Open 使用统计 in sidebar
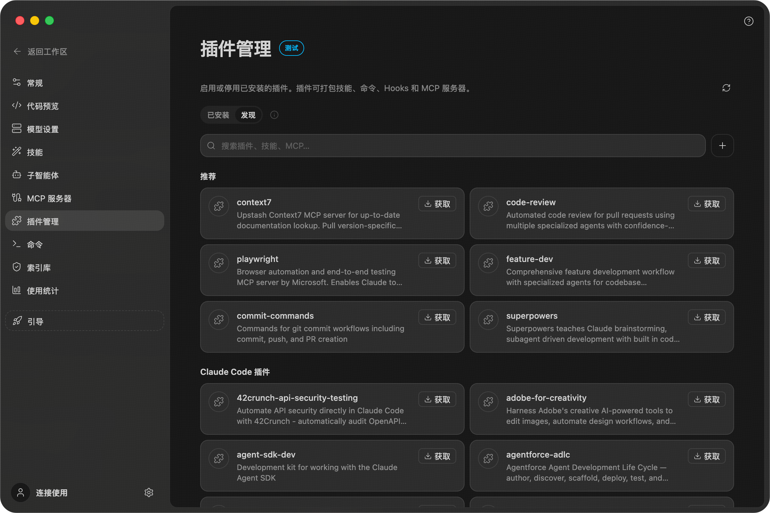770x513 pixels. [x=84, y=290]
